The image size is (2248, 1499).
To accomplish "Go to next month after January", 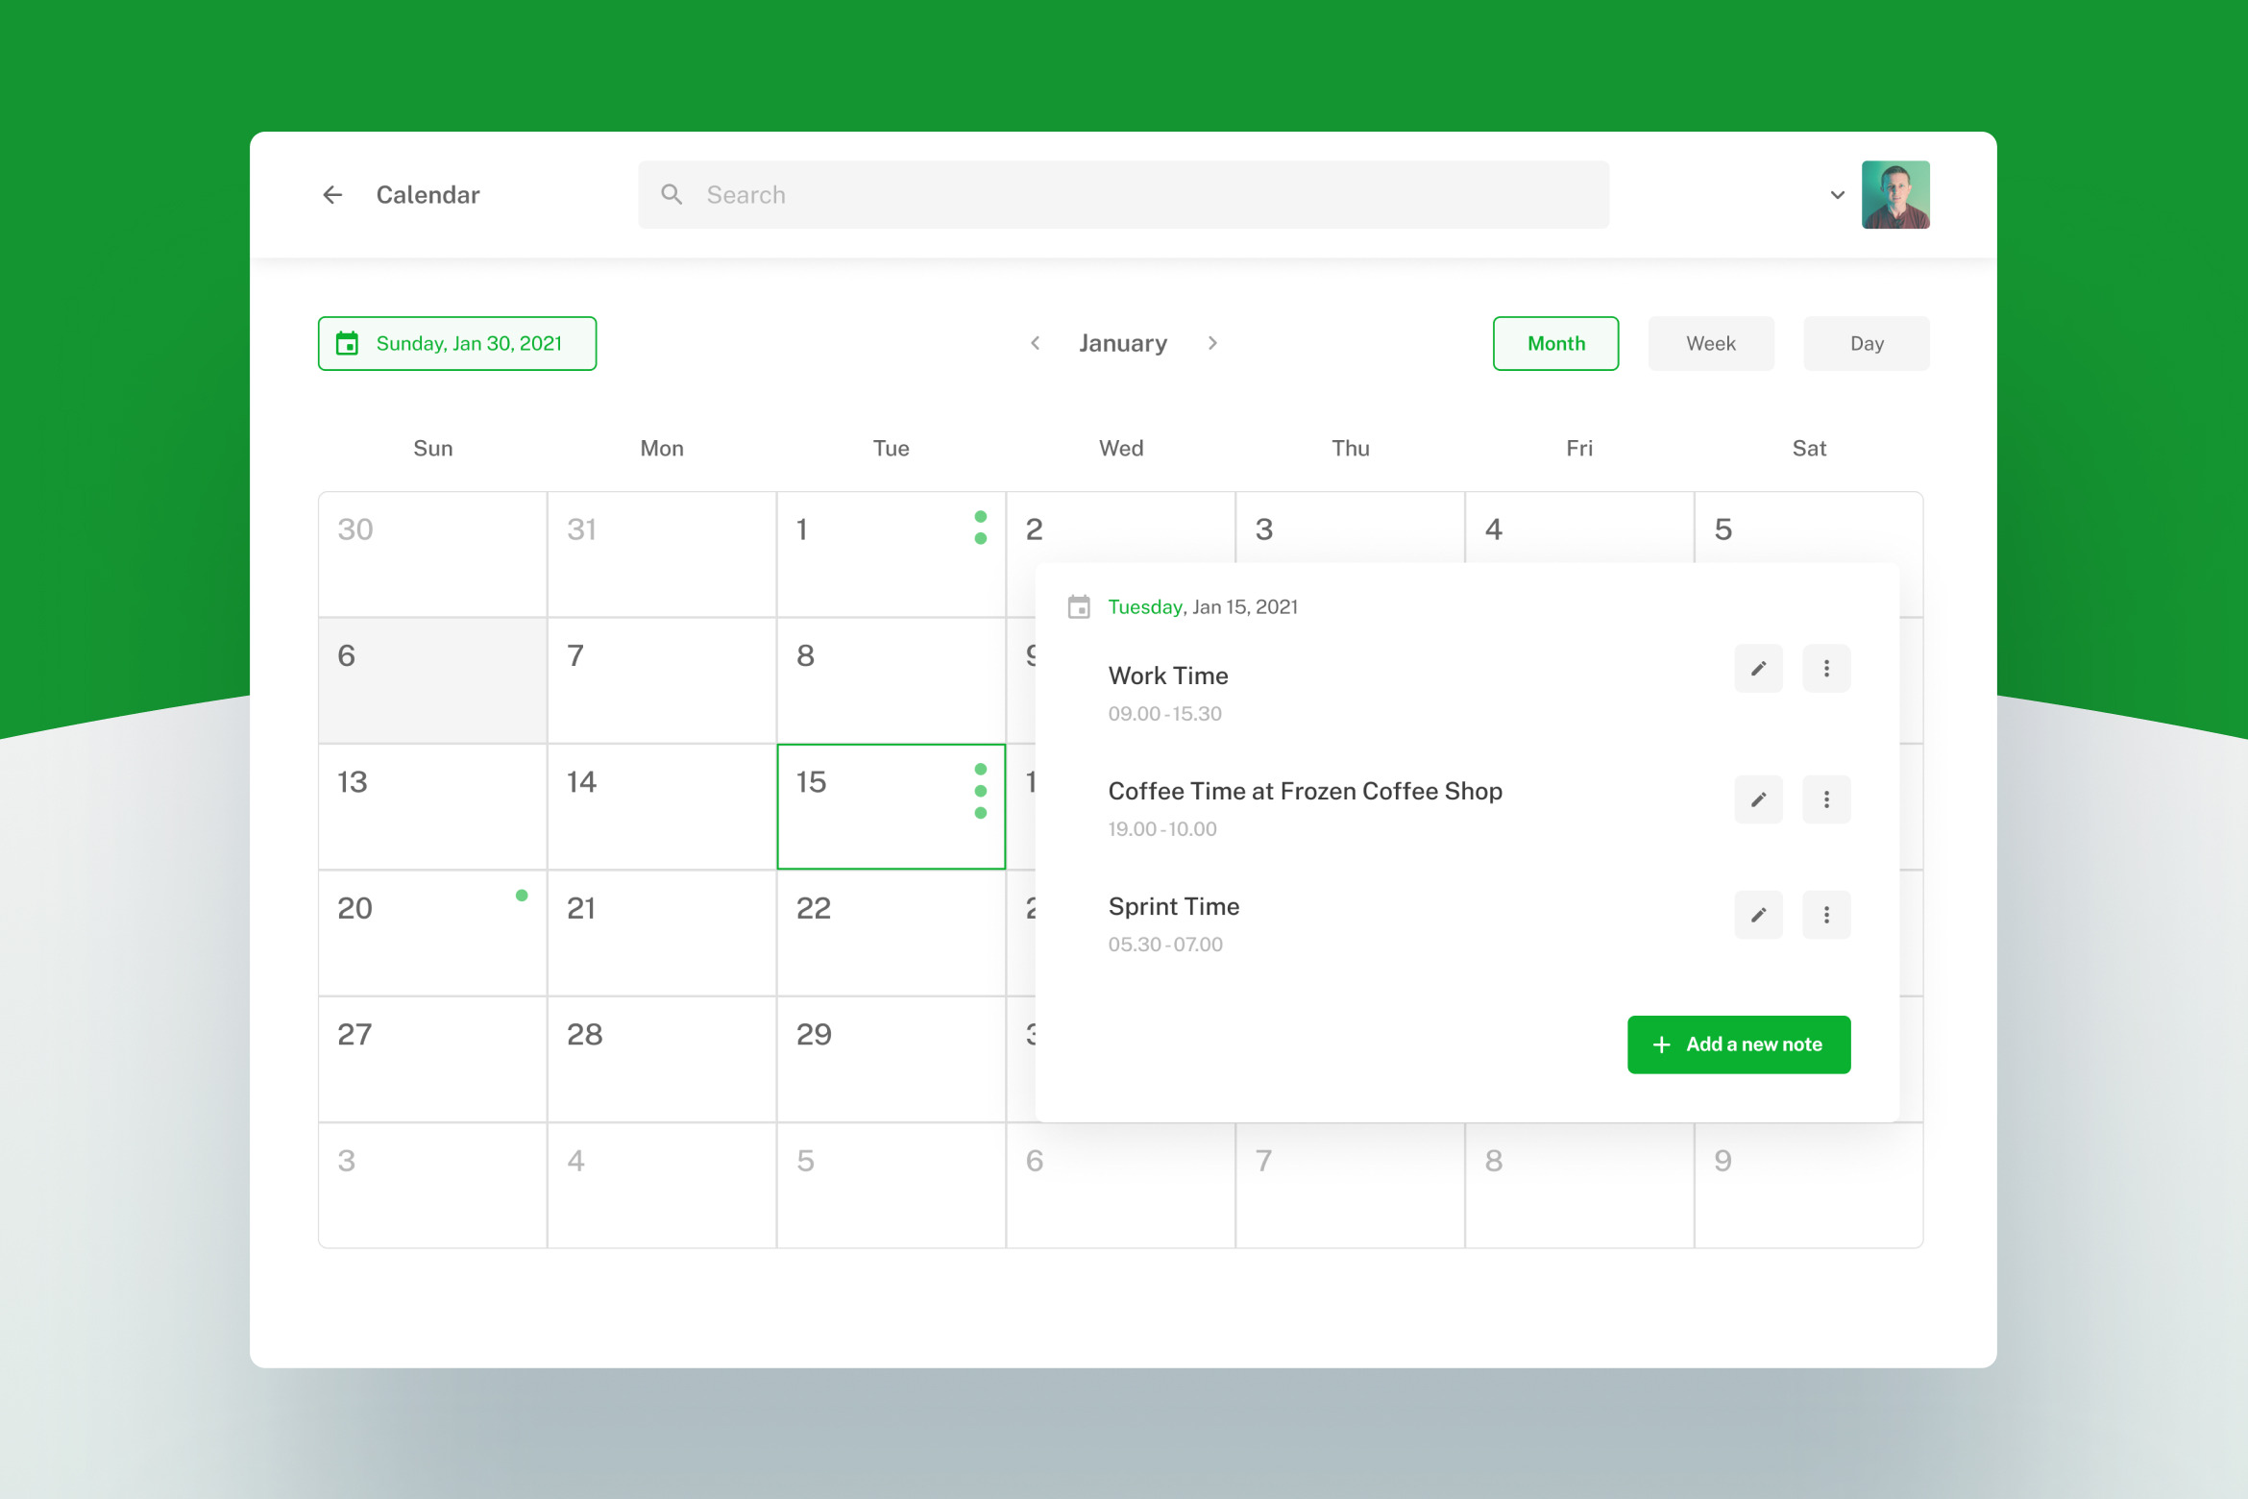I will pos(1212,343).
